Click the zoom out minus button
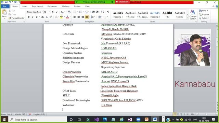This screenshot has height=123, width=219. pyautogui.click(x=197, y=114)
